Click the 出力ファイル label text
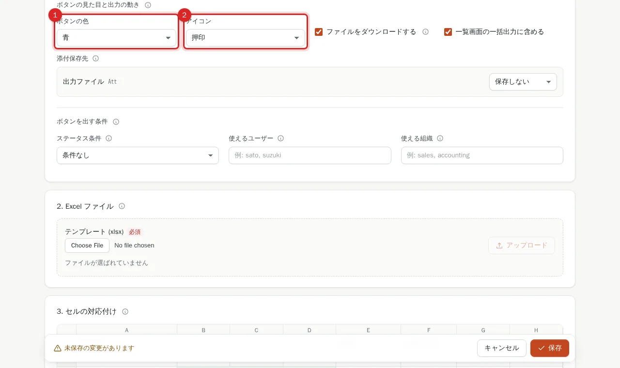 (84, 82)
